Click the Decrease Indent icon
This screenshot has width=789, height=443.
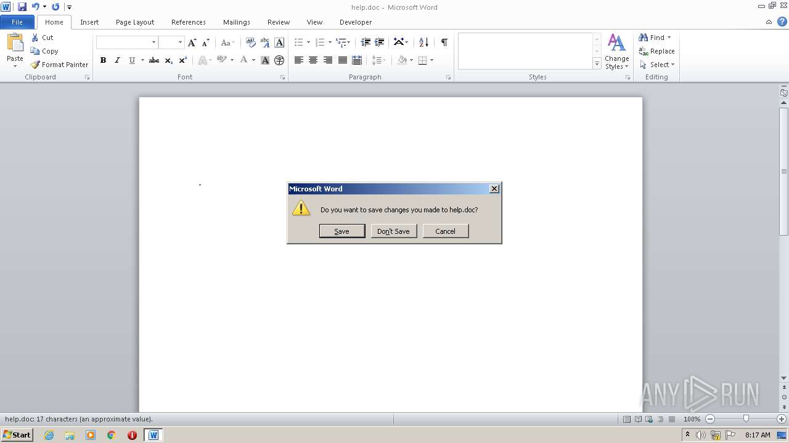click(366, 42)
